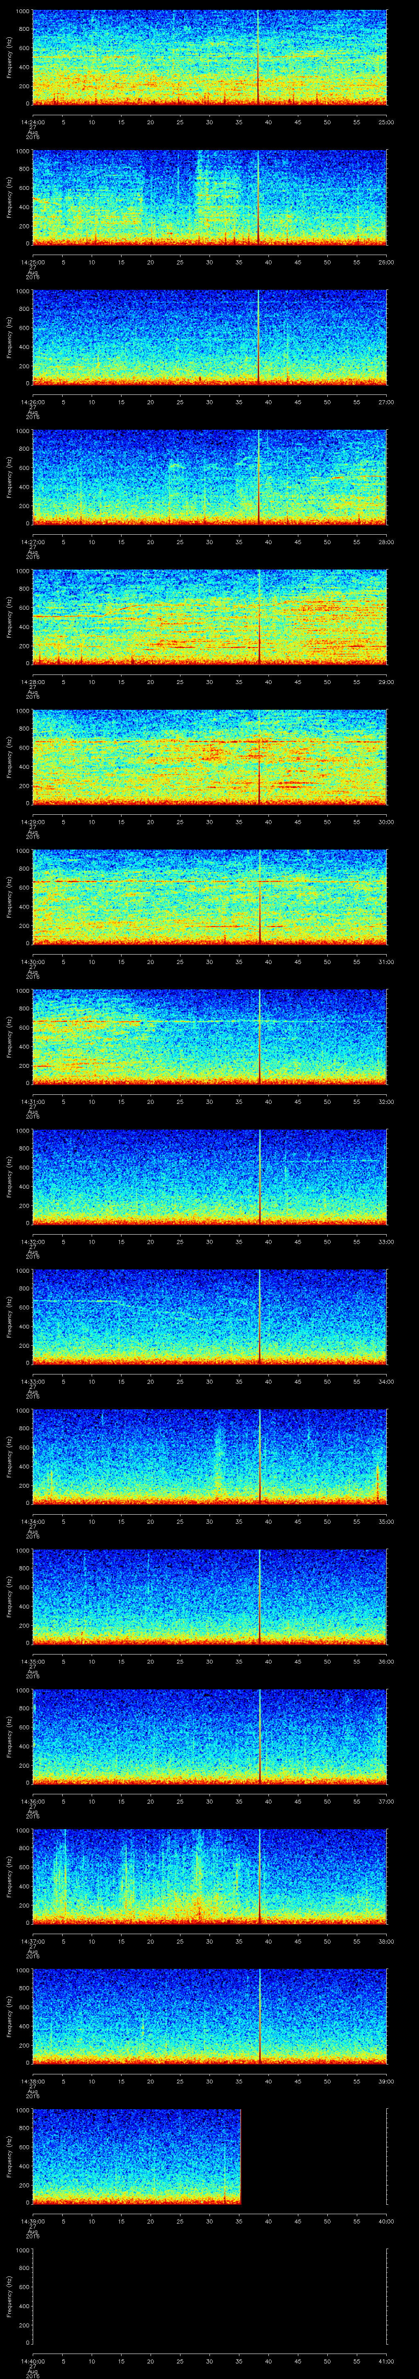Click the 14:37:00 start time label

[32, 1940]
